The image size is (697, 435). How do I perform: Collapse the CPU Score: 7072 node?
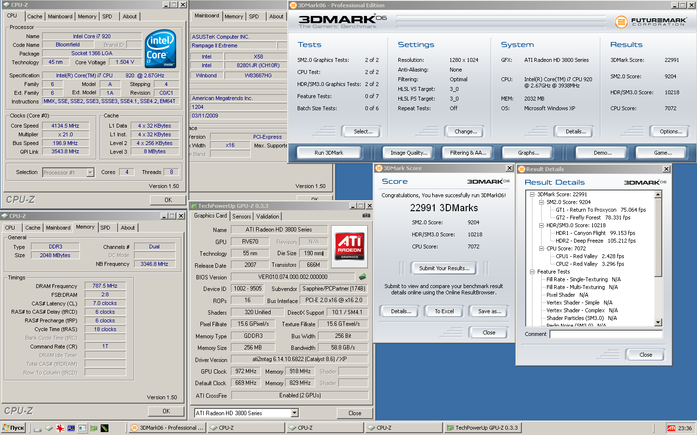coord(541,248)
